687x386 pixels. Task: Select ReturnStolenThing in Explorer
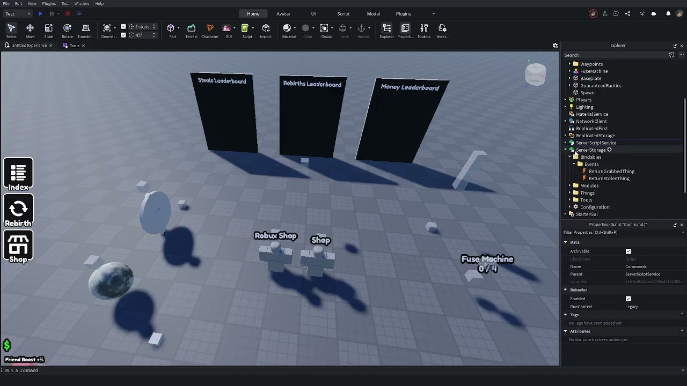(609, 179)
